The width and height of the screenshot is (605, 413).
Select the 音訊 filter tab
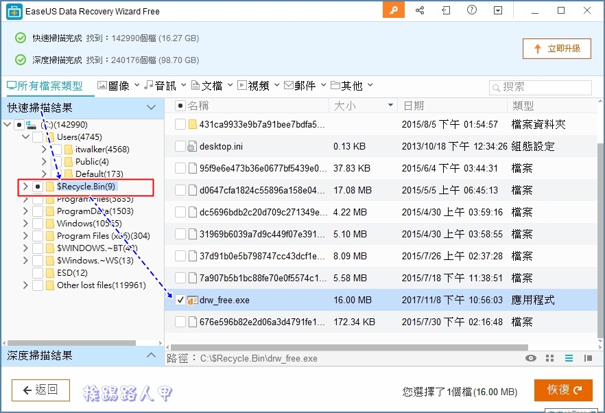[x=160, y=85]
